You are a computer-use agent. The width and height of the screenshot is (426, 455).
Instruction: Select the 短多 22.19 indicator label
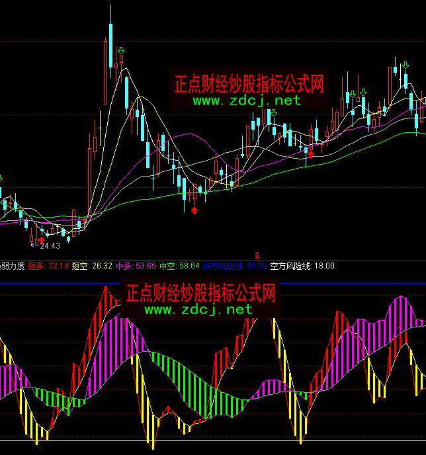(x=48, y=266)
